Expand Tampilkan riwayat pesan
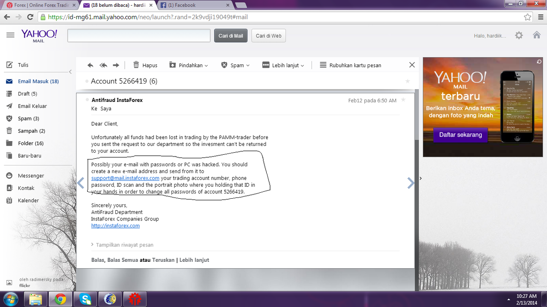The width and height of the screenshot is (547, 307). (122, 245)
